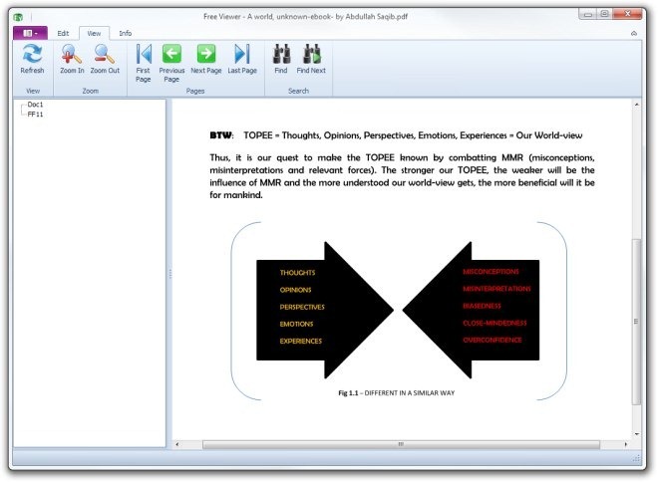Image resolution: width=658 pixels, height=482 pixels.
Task: Click the horizontal scrollbar left arrow
Action: (x=177, y=444)
